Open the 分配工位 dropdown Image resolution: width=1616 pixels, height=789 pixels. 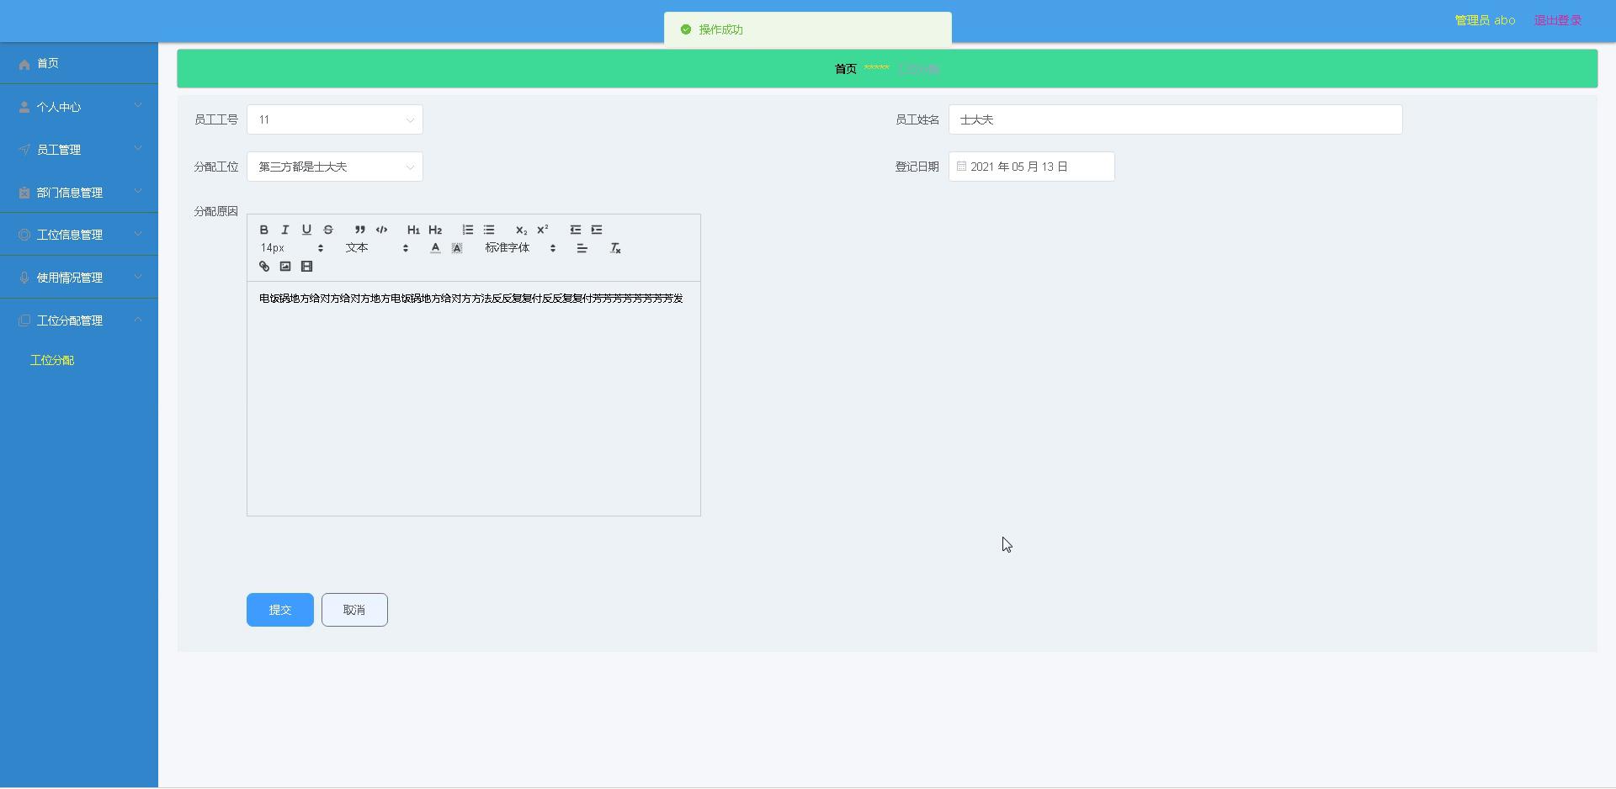[x=334, y=167]
